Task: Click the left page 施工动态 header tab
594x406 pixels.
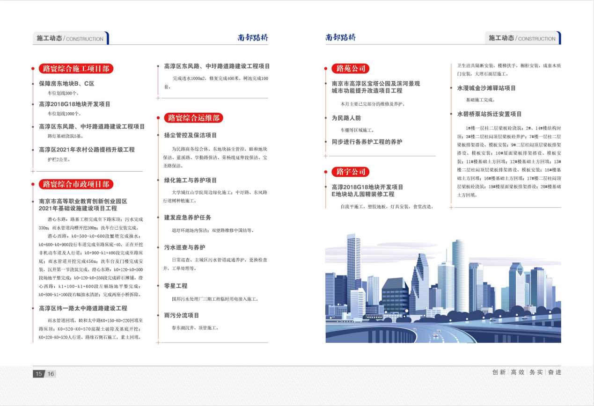Action: click(x=70, y=38)
